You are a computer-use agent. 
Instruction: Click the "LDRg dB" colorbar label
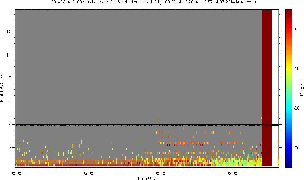pyautogui.click(x=301, y=89)
